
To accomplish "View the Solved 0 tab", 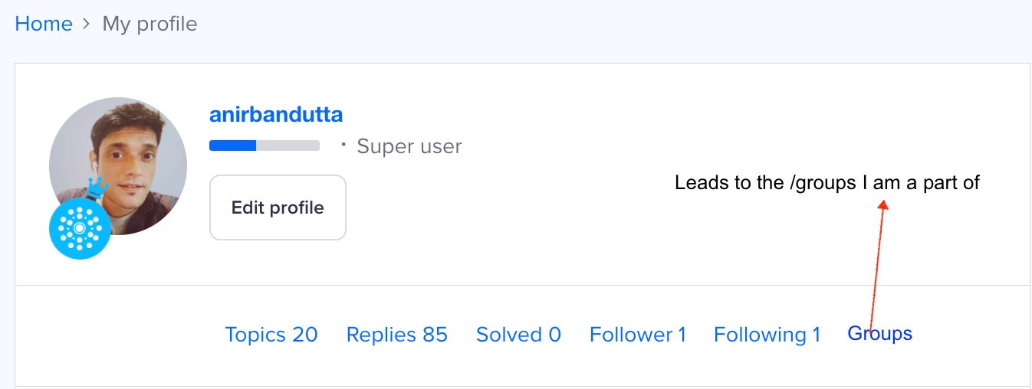I will [518, 335].
